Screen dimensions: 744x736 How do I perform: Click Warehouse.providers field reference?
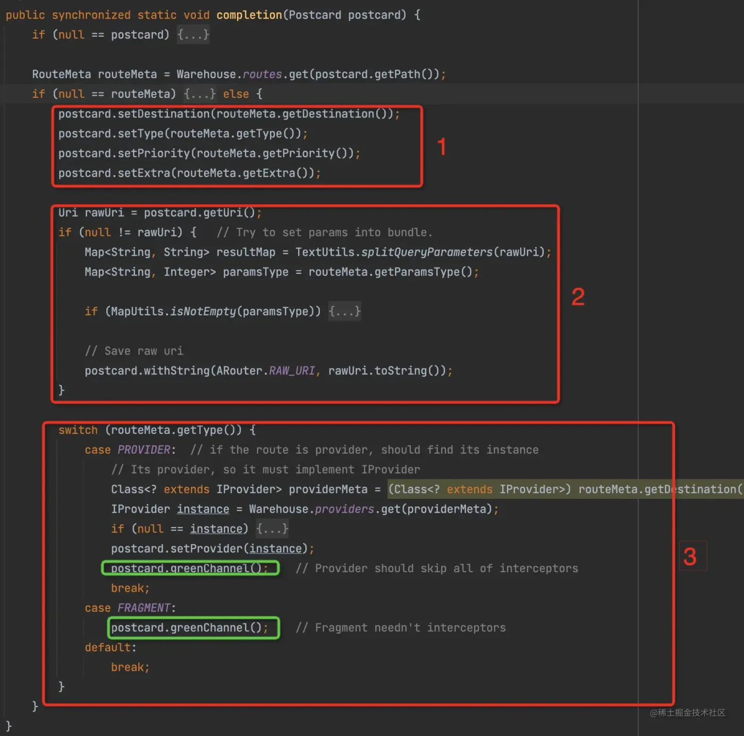[312, 509]
